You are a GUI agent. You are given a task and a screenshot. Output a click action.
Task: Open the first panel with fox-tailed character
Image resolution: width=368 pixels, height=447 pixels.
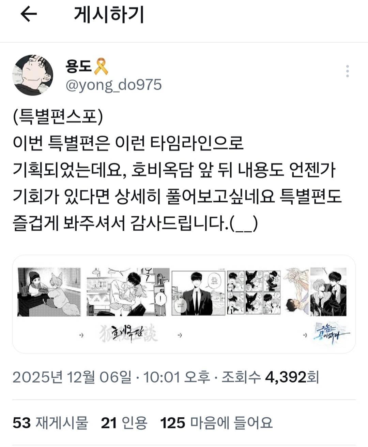[x=49, y=292]
